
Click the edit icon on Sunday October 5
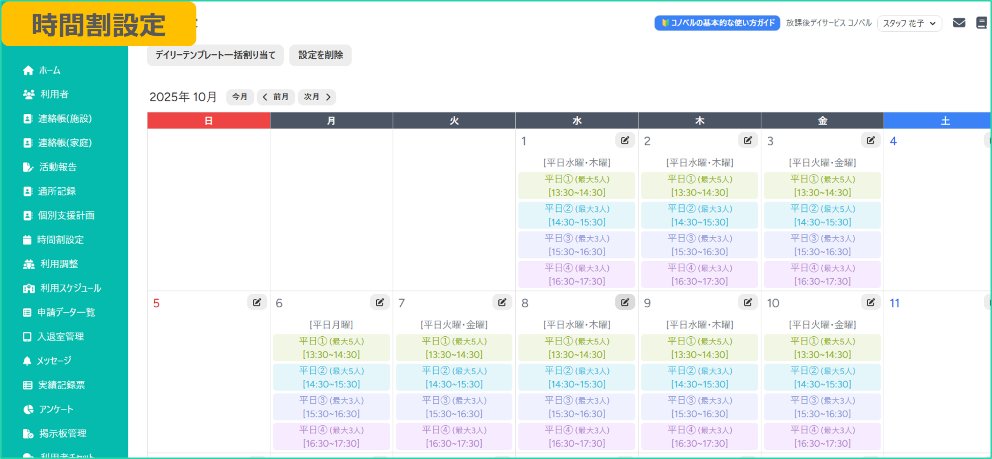click(257, 302)
